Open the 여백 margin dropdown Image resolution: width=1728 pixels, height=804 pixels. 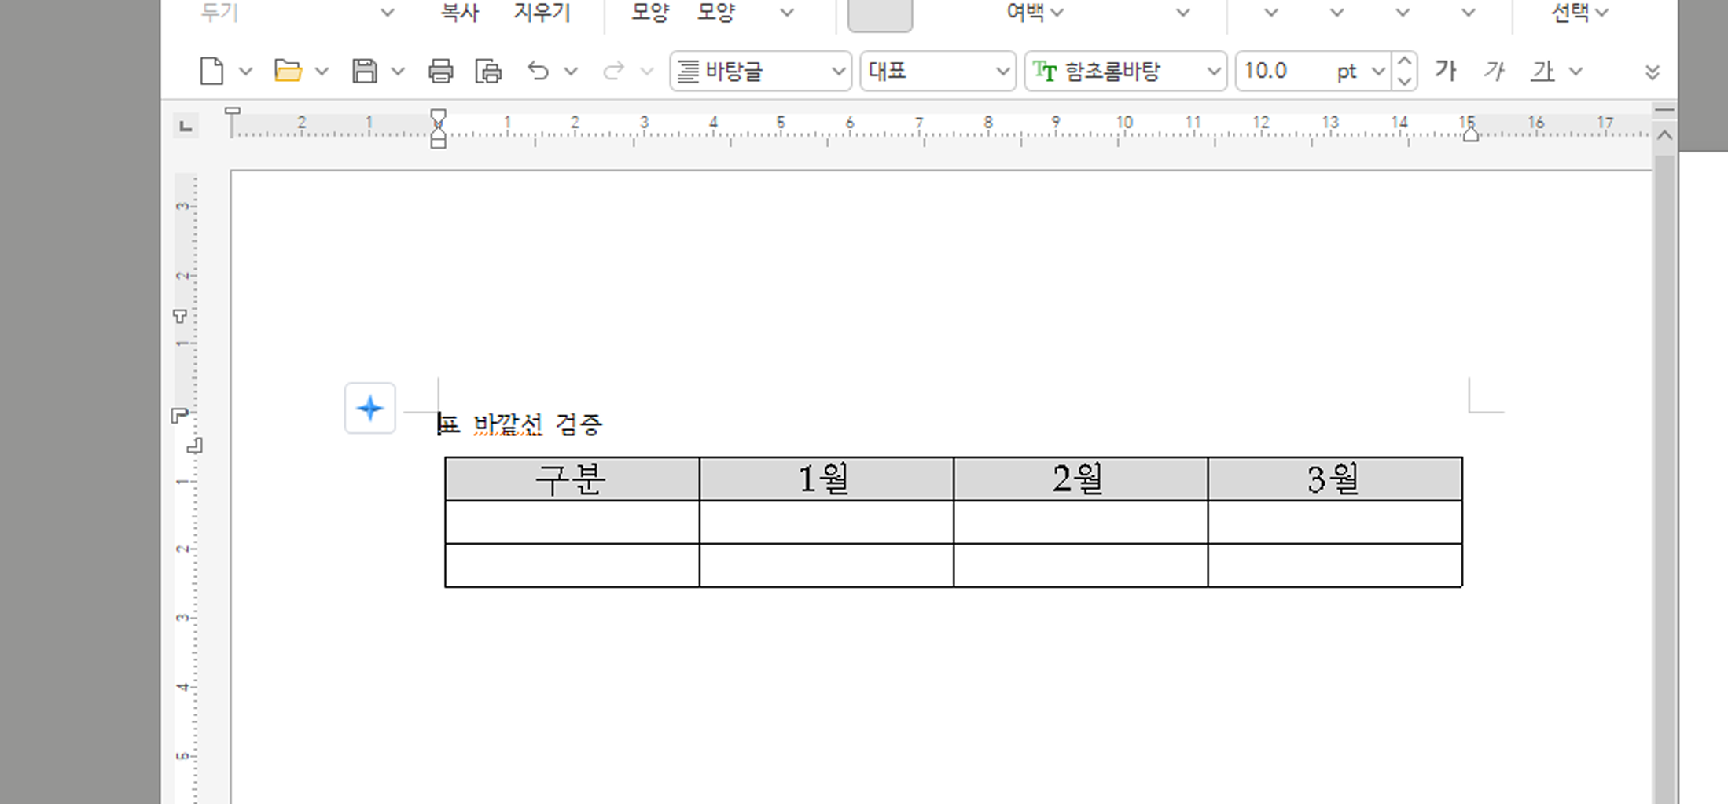pyautogui.click(x=1035, y=12)
